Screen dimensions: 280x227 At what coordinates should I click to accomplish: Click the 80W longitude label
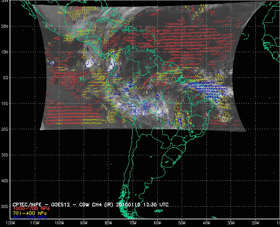pos(108,223)
